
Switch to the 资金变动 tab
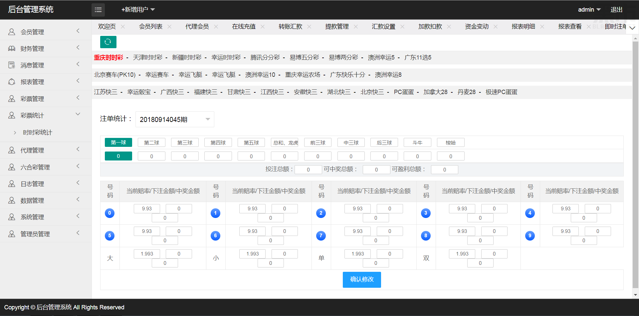point(477,27)
